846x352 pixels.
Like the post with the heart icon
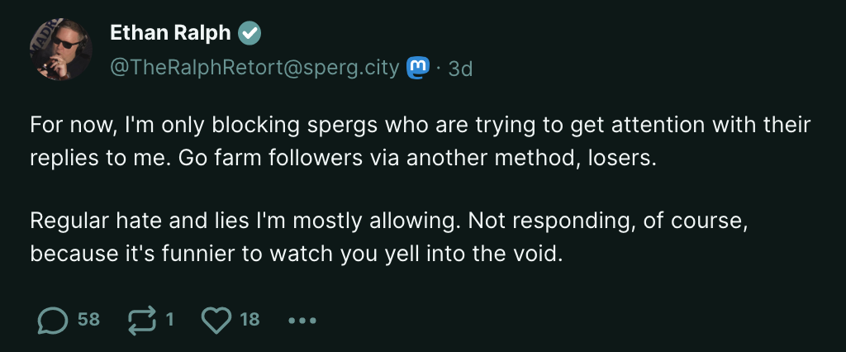click(216, 320)
